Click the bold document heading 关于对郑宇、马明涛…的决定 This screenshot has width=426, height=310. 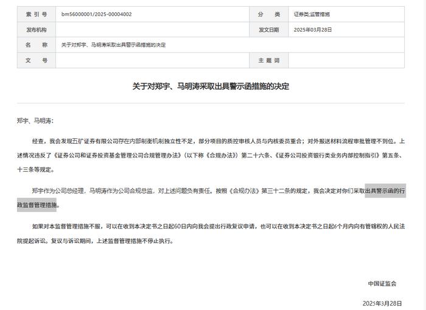(211, 86)
